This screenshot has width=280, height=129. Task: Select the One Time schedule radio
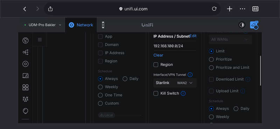100,95
